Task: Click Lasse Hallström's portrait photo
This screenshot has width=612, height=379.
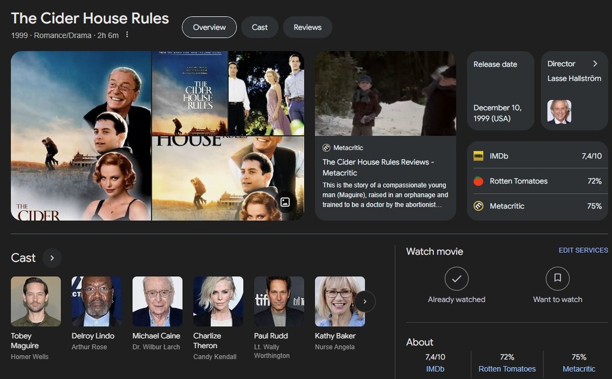Action: coord(559,112)
